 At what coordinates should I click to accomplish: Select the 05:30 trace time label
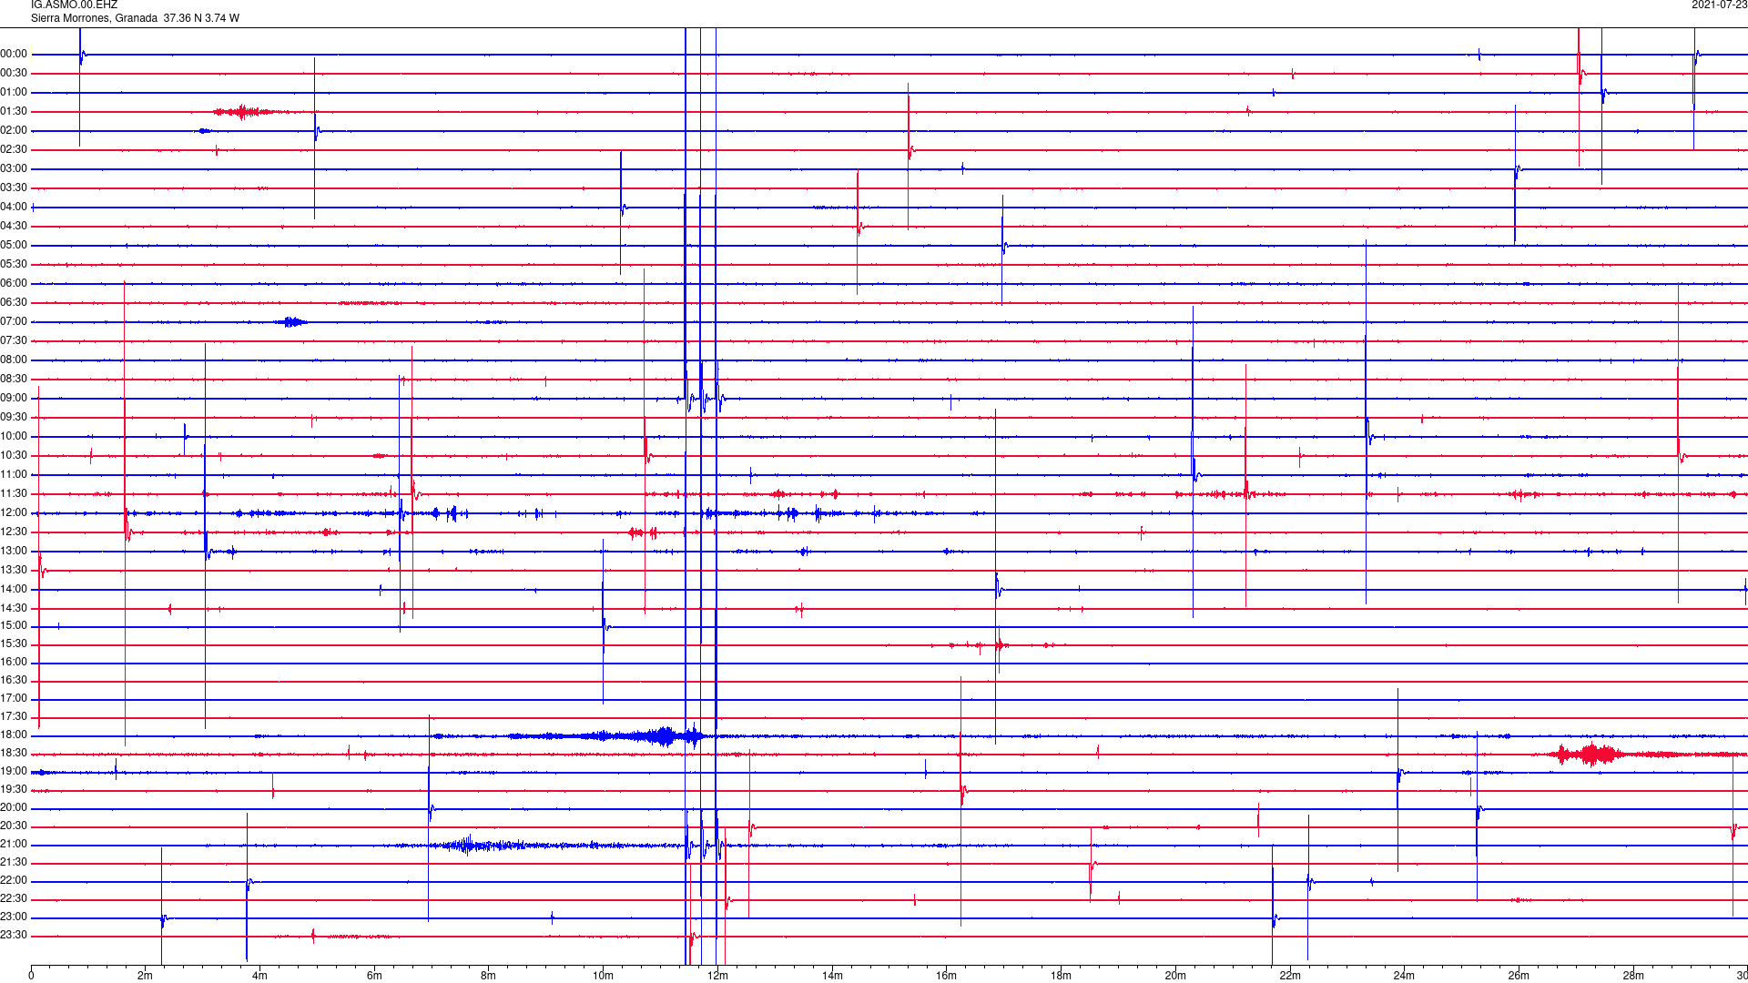pyautogui.click(x=14, y=265)
